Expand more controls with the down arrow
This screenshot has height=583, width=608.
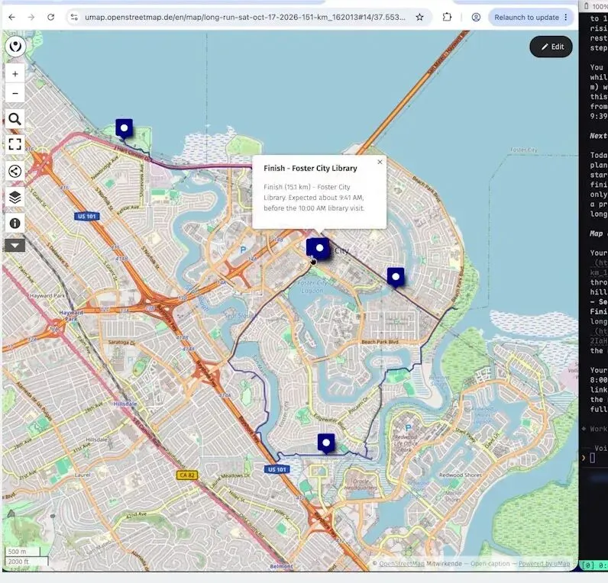15,245
